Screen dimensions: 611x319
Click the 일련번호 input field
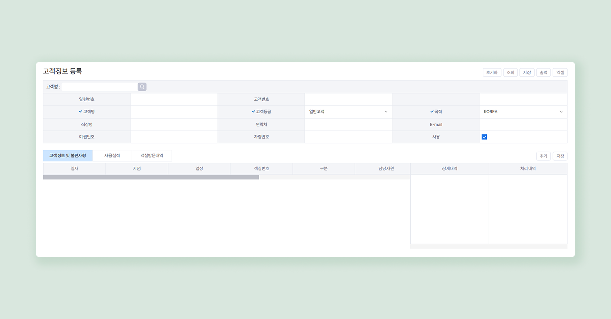(174, 99)
